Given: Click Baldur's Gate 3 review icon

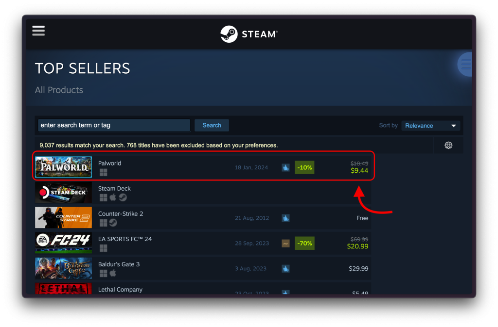Looking at the screenshot, I should (x=285, y=269).
